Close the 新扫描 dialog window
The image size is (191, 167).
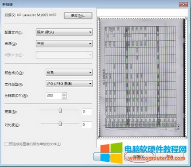click(183, 4)
